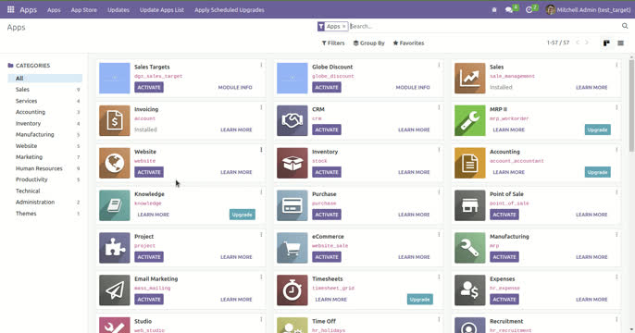Image resolution: width=635 pixels, height=333 pixels.
Task: Select the Manufacturing category in sidebar
Action: point(35,134)
